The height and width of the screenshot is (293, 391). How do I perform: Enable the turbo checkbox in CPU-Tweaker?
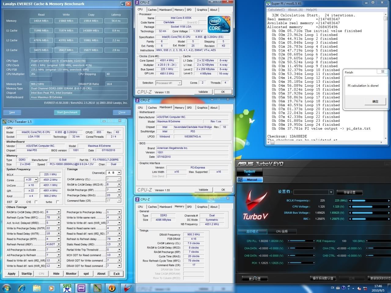pos(57,202)
